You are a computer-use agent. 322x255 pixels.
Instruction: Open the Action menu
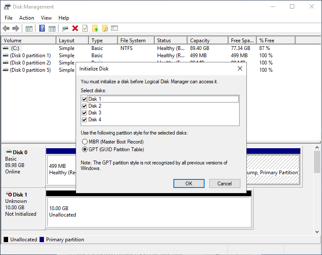tap(26, 18)
